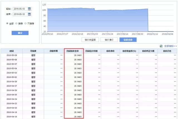Image resolution: width=178 pixels, height=119 pixels.
Task: Select the date cell 2018-04-26
Action: [12, 90]
